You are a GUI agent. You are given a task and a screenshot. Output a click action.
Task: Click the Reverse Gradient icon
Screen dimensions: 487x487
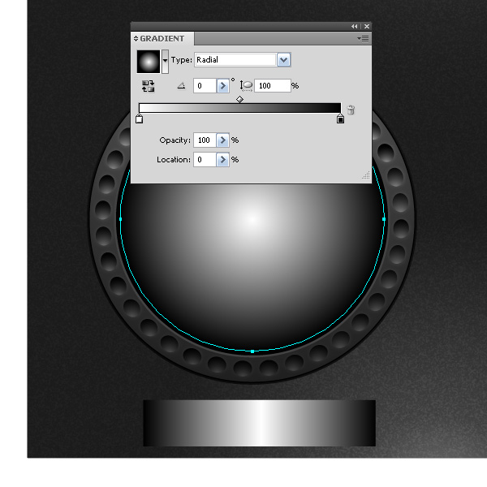click(149, 86)
